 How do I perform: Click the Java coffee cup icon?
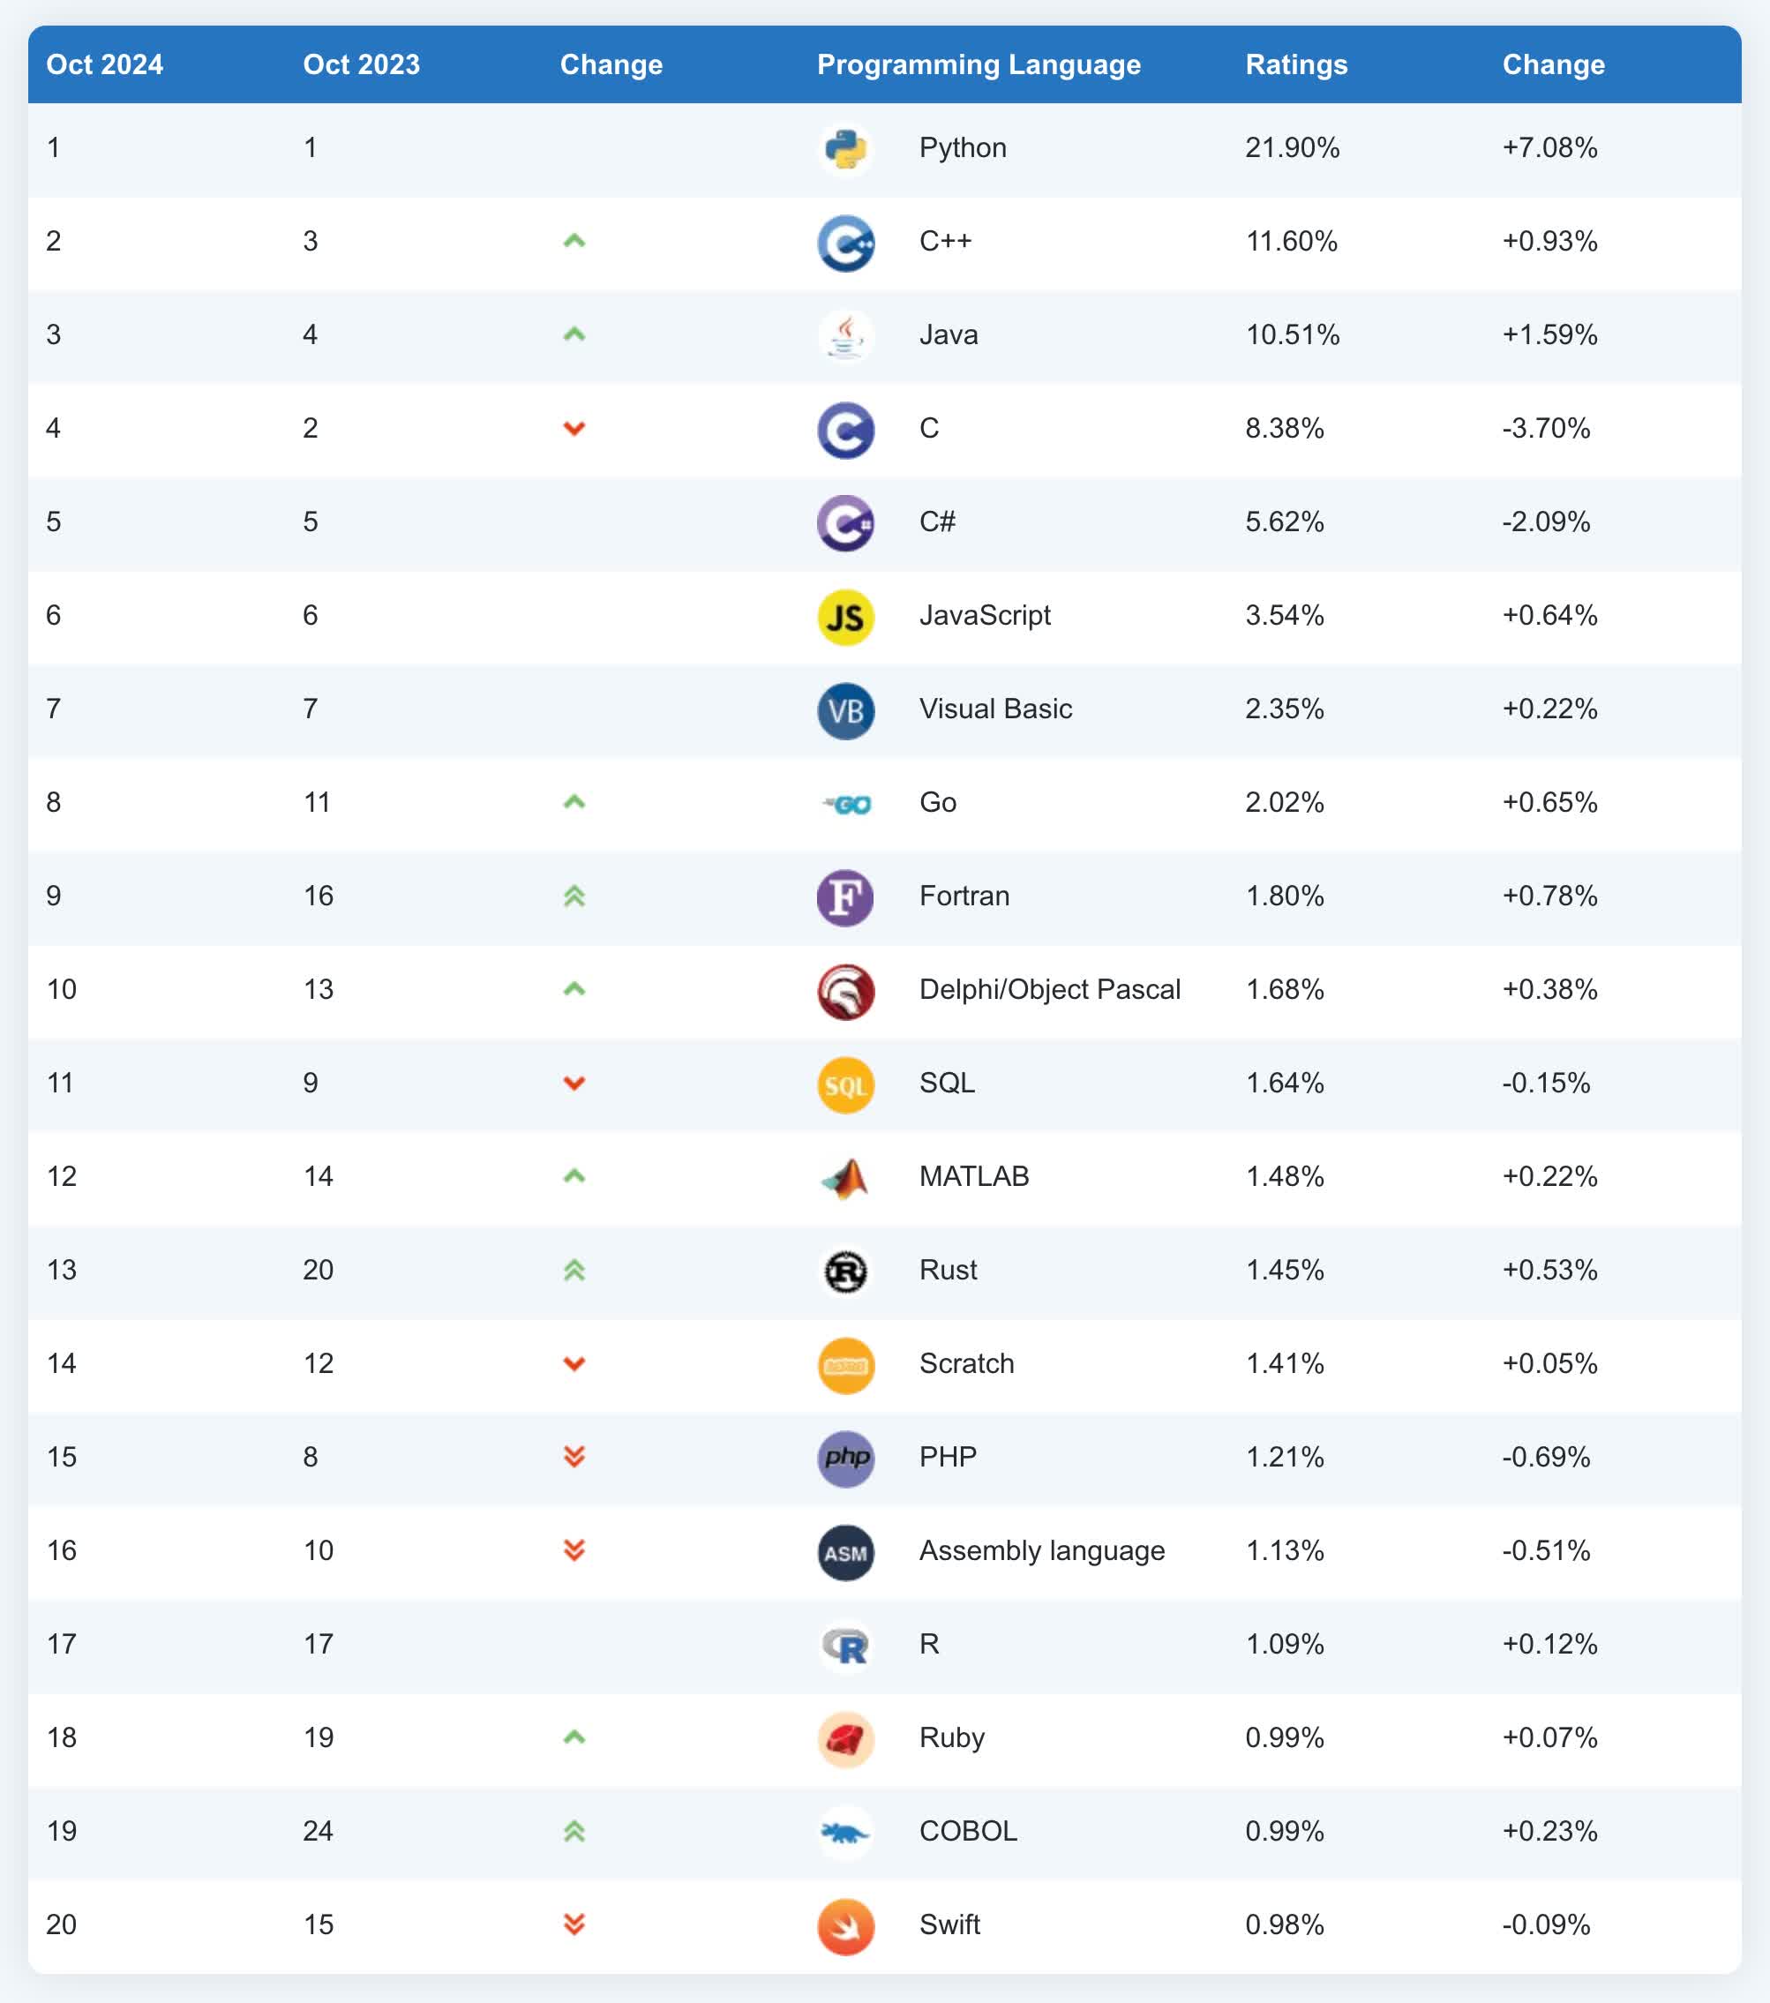pyautogui.click(x=844, y=336)
